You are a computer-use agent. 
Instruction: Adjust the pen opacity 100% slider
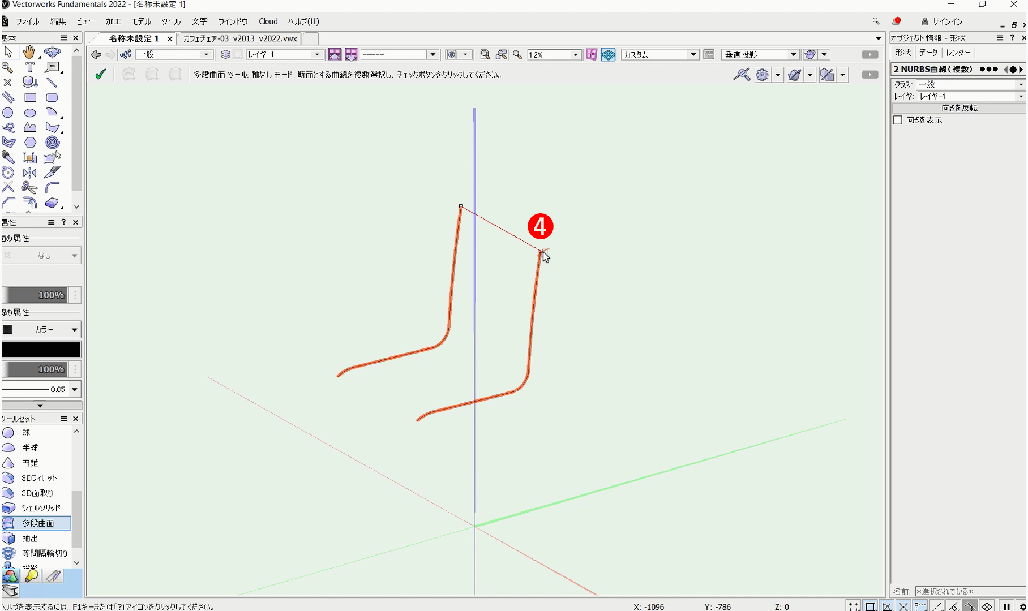(x=35, y=369)
